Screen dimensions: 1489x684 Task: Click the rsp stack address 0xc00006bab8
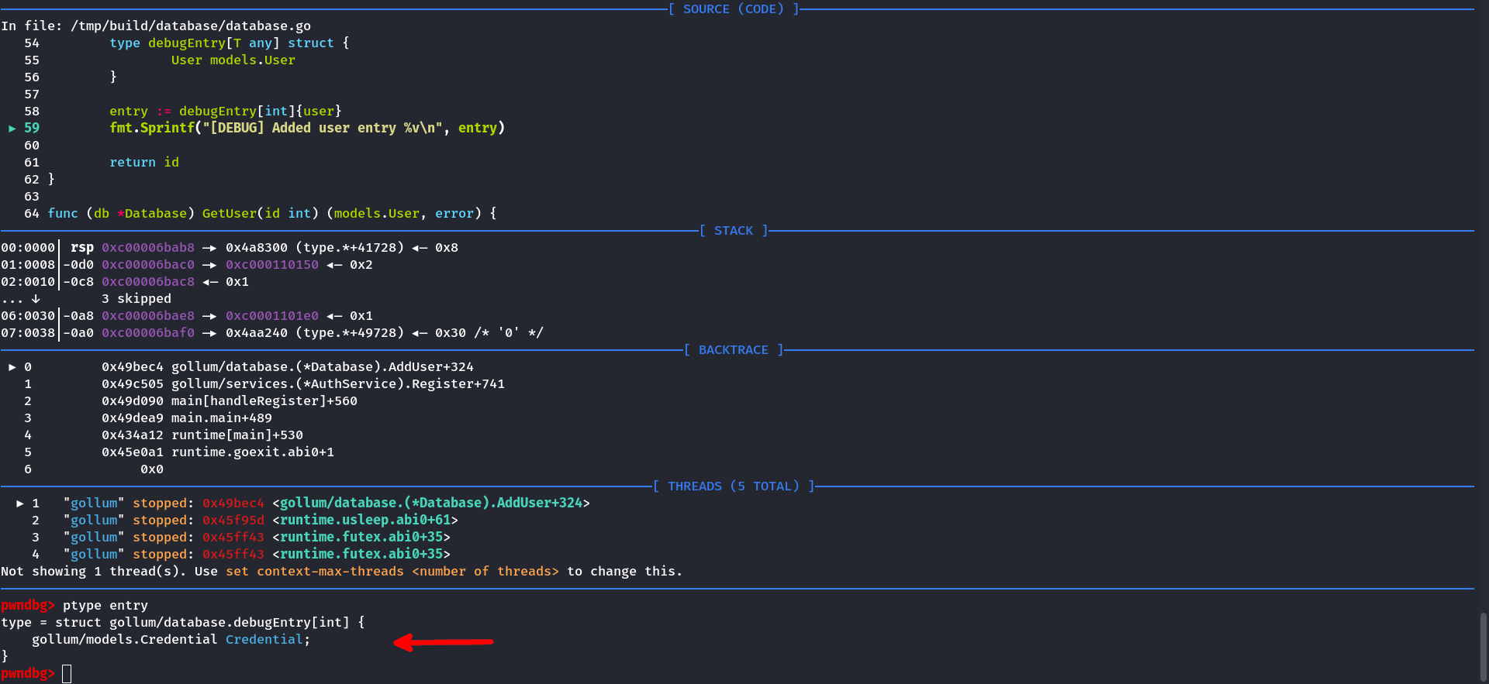tap(148, 248)
